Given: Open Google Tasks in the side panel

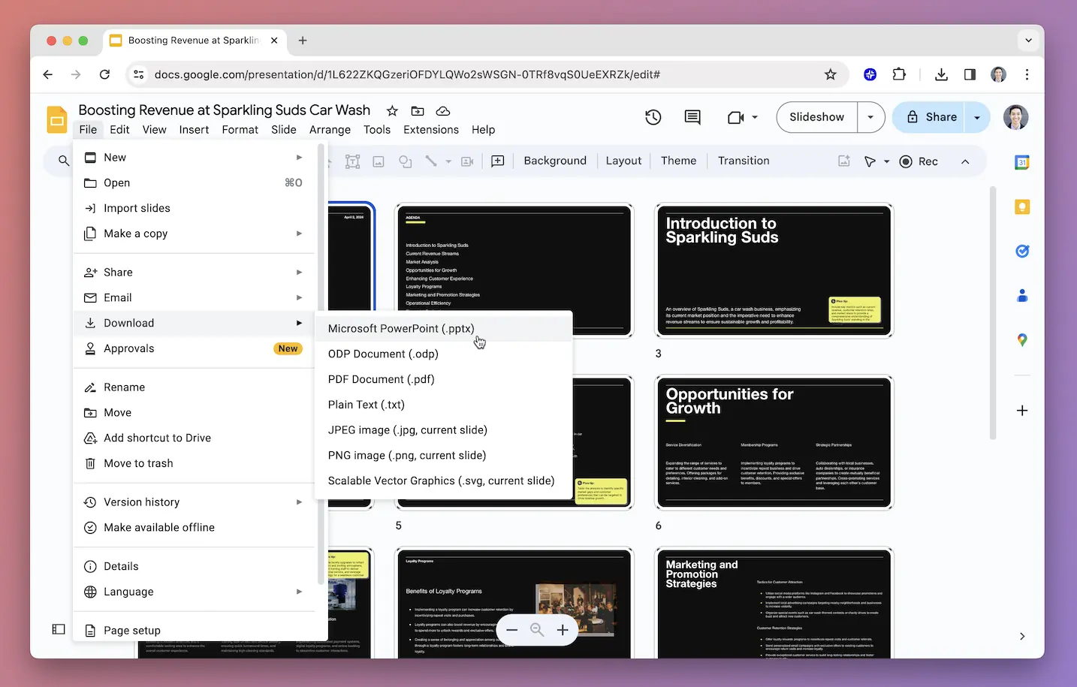Looking at the screenshot, I should point(1021,251).
